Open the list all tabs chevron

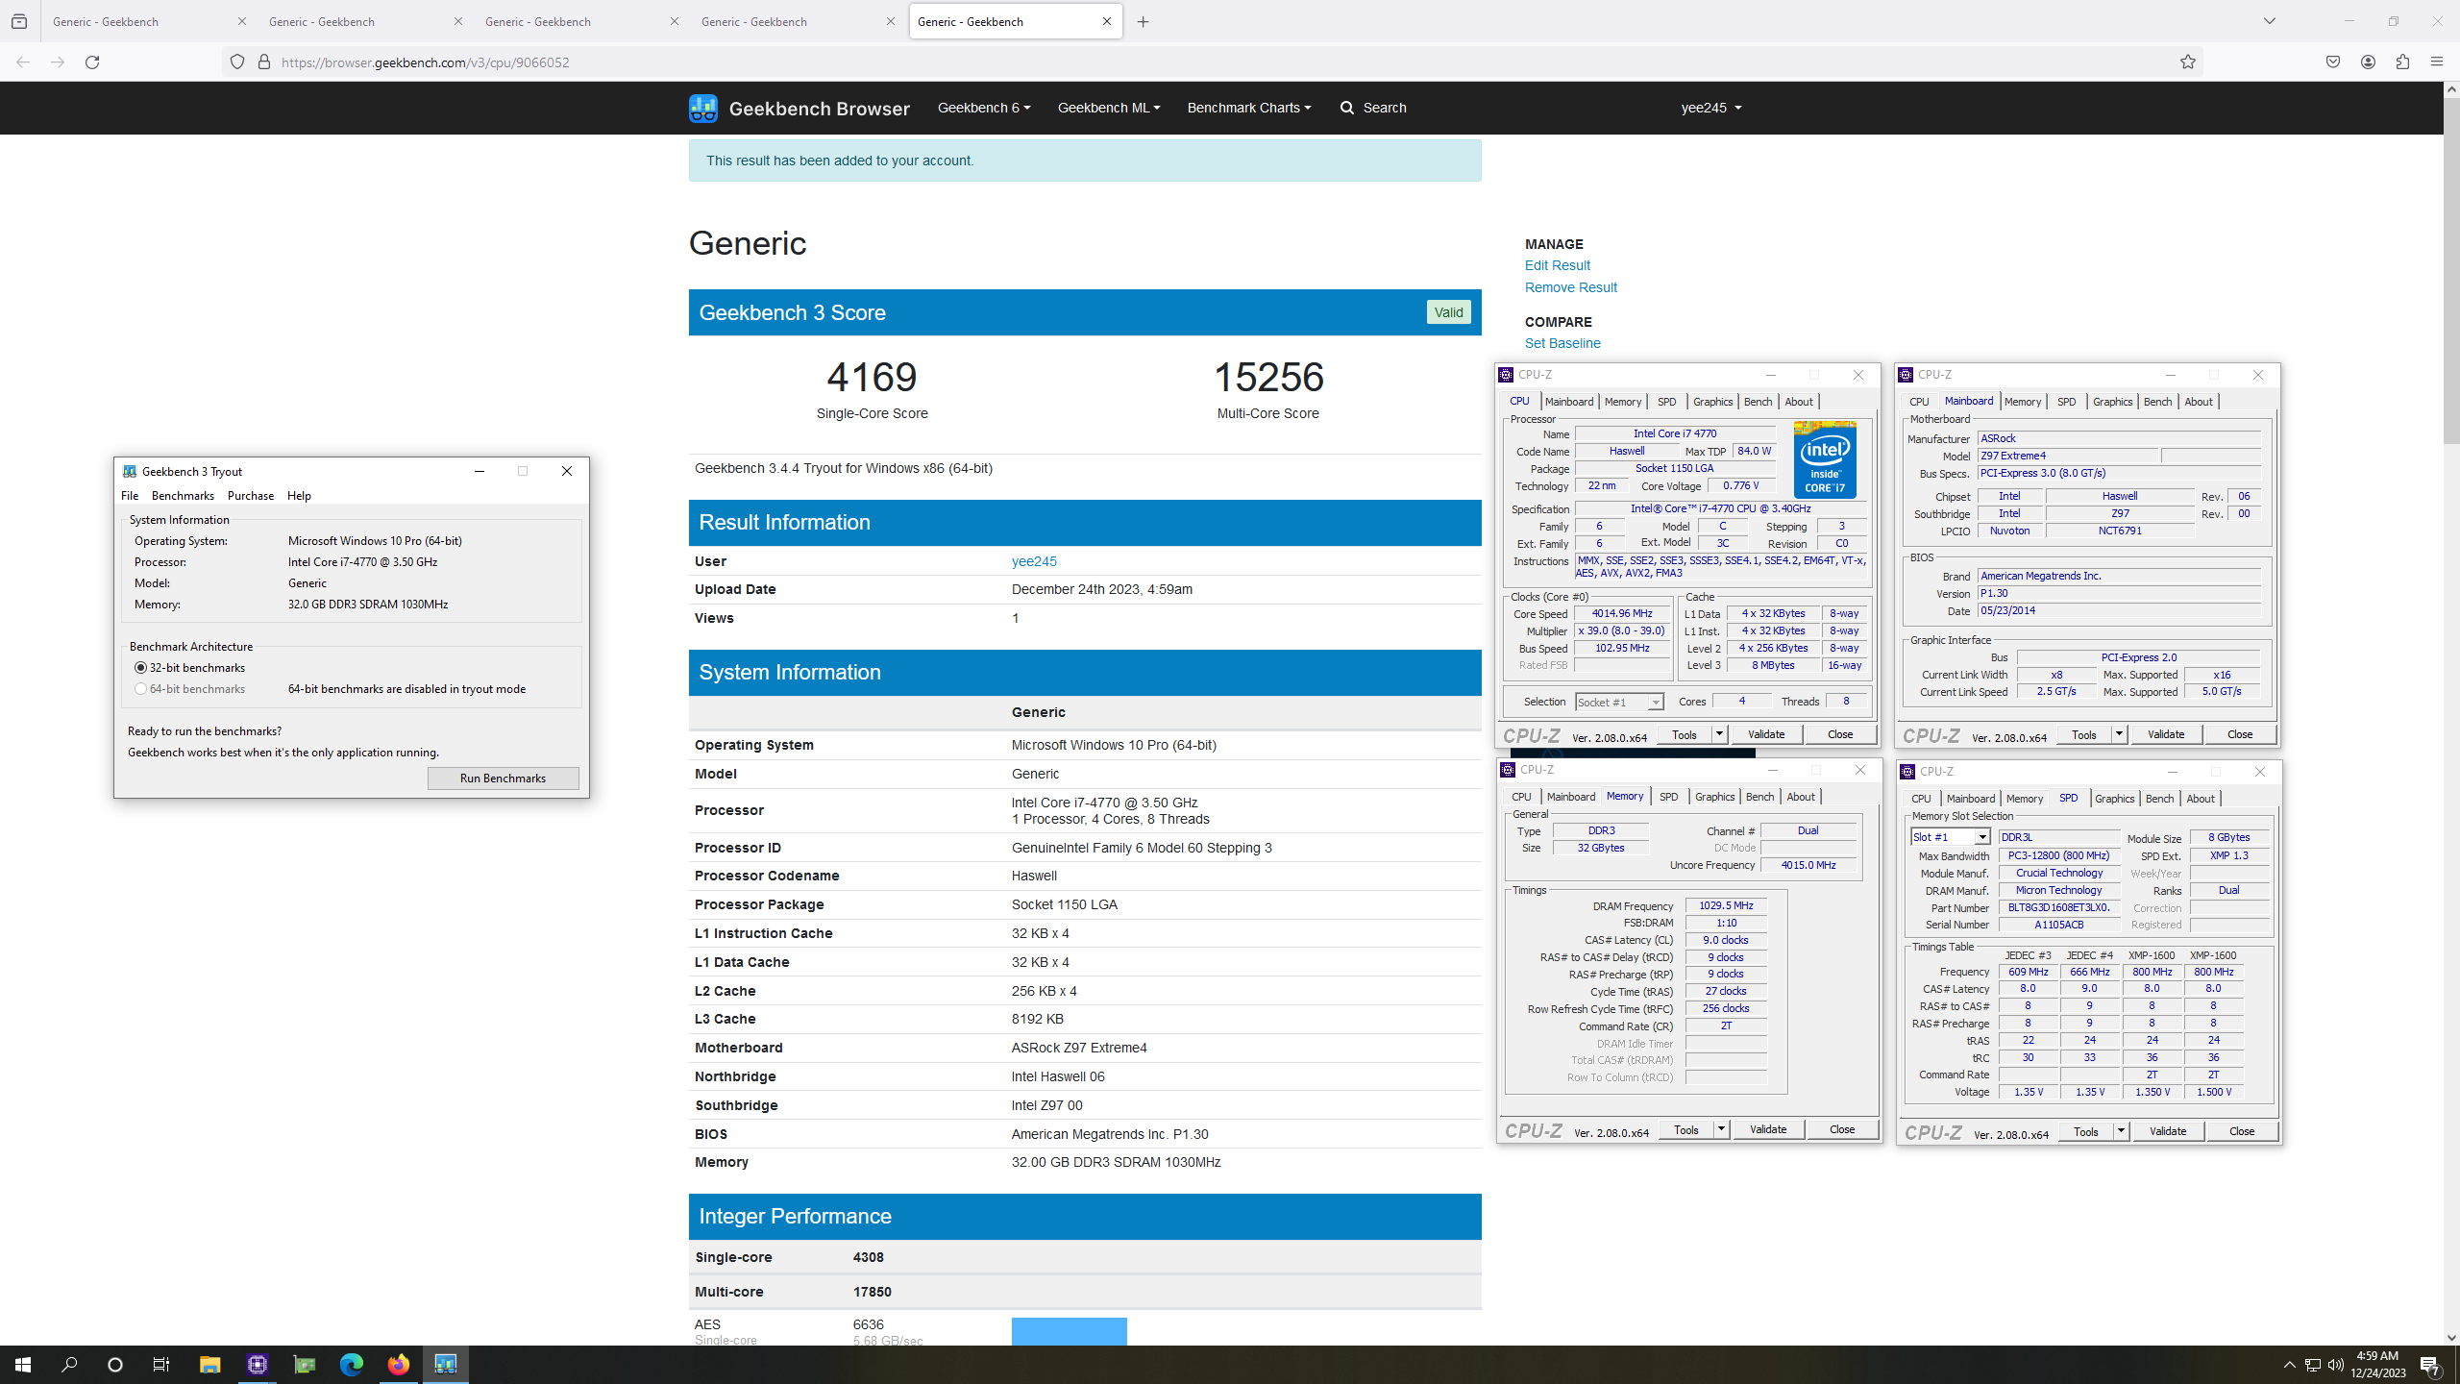click(2270, 21)
